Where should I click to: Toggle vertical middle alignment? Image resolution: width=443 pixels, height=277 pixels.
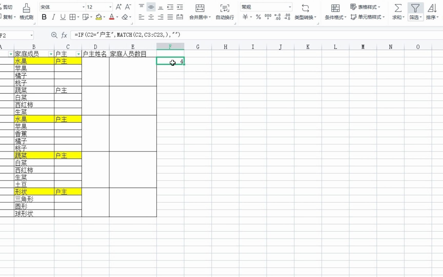click(x=151, y=7)
